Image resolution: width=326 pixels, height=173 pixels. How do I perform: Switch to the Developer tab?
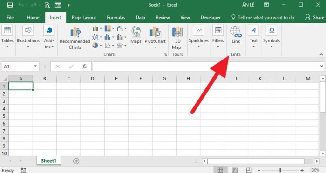pos(211,18)
